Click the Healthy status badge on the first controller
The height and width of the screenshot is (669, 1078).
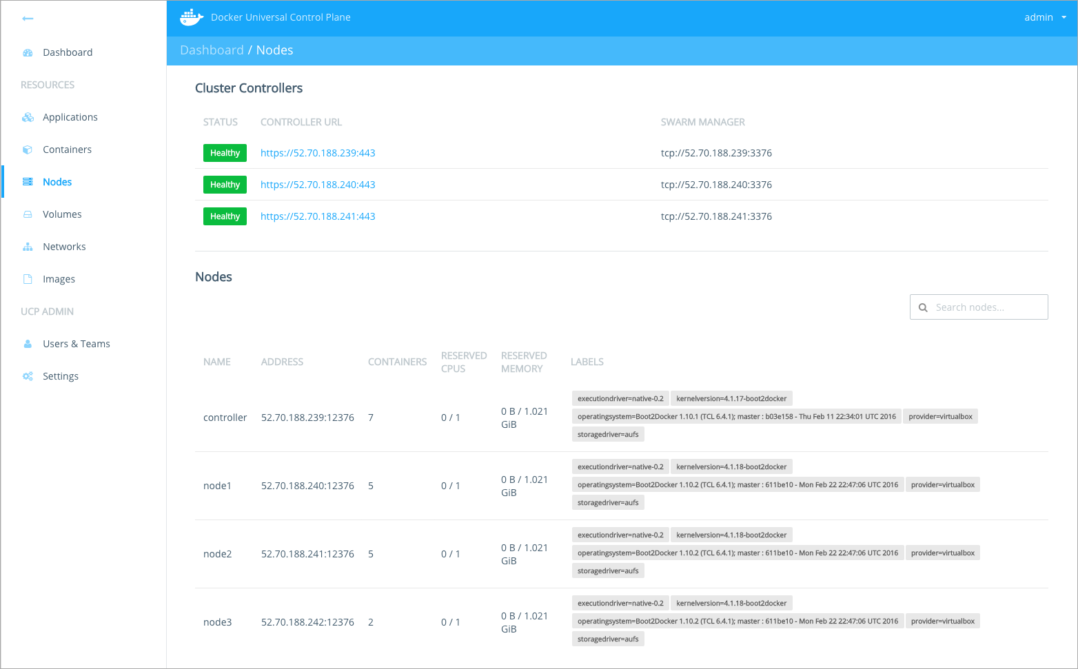click(225, 152)
